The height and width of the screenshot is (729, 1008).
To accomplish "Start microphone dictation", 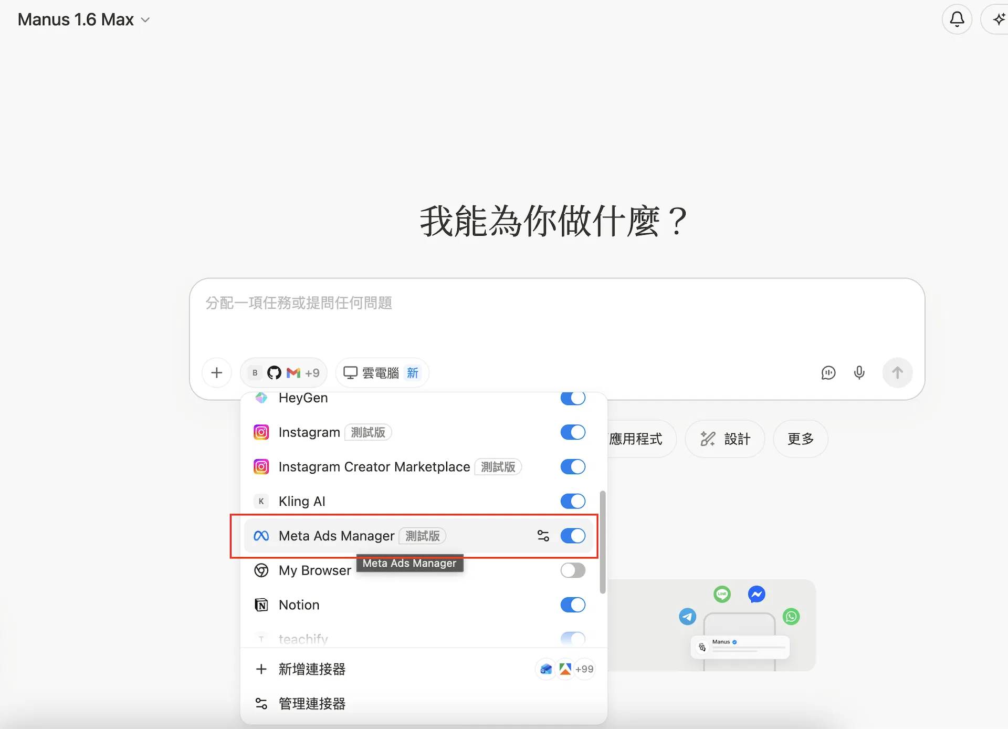I will click(859, 373).
